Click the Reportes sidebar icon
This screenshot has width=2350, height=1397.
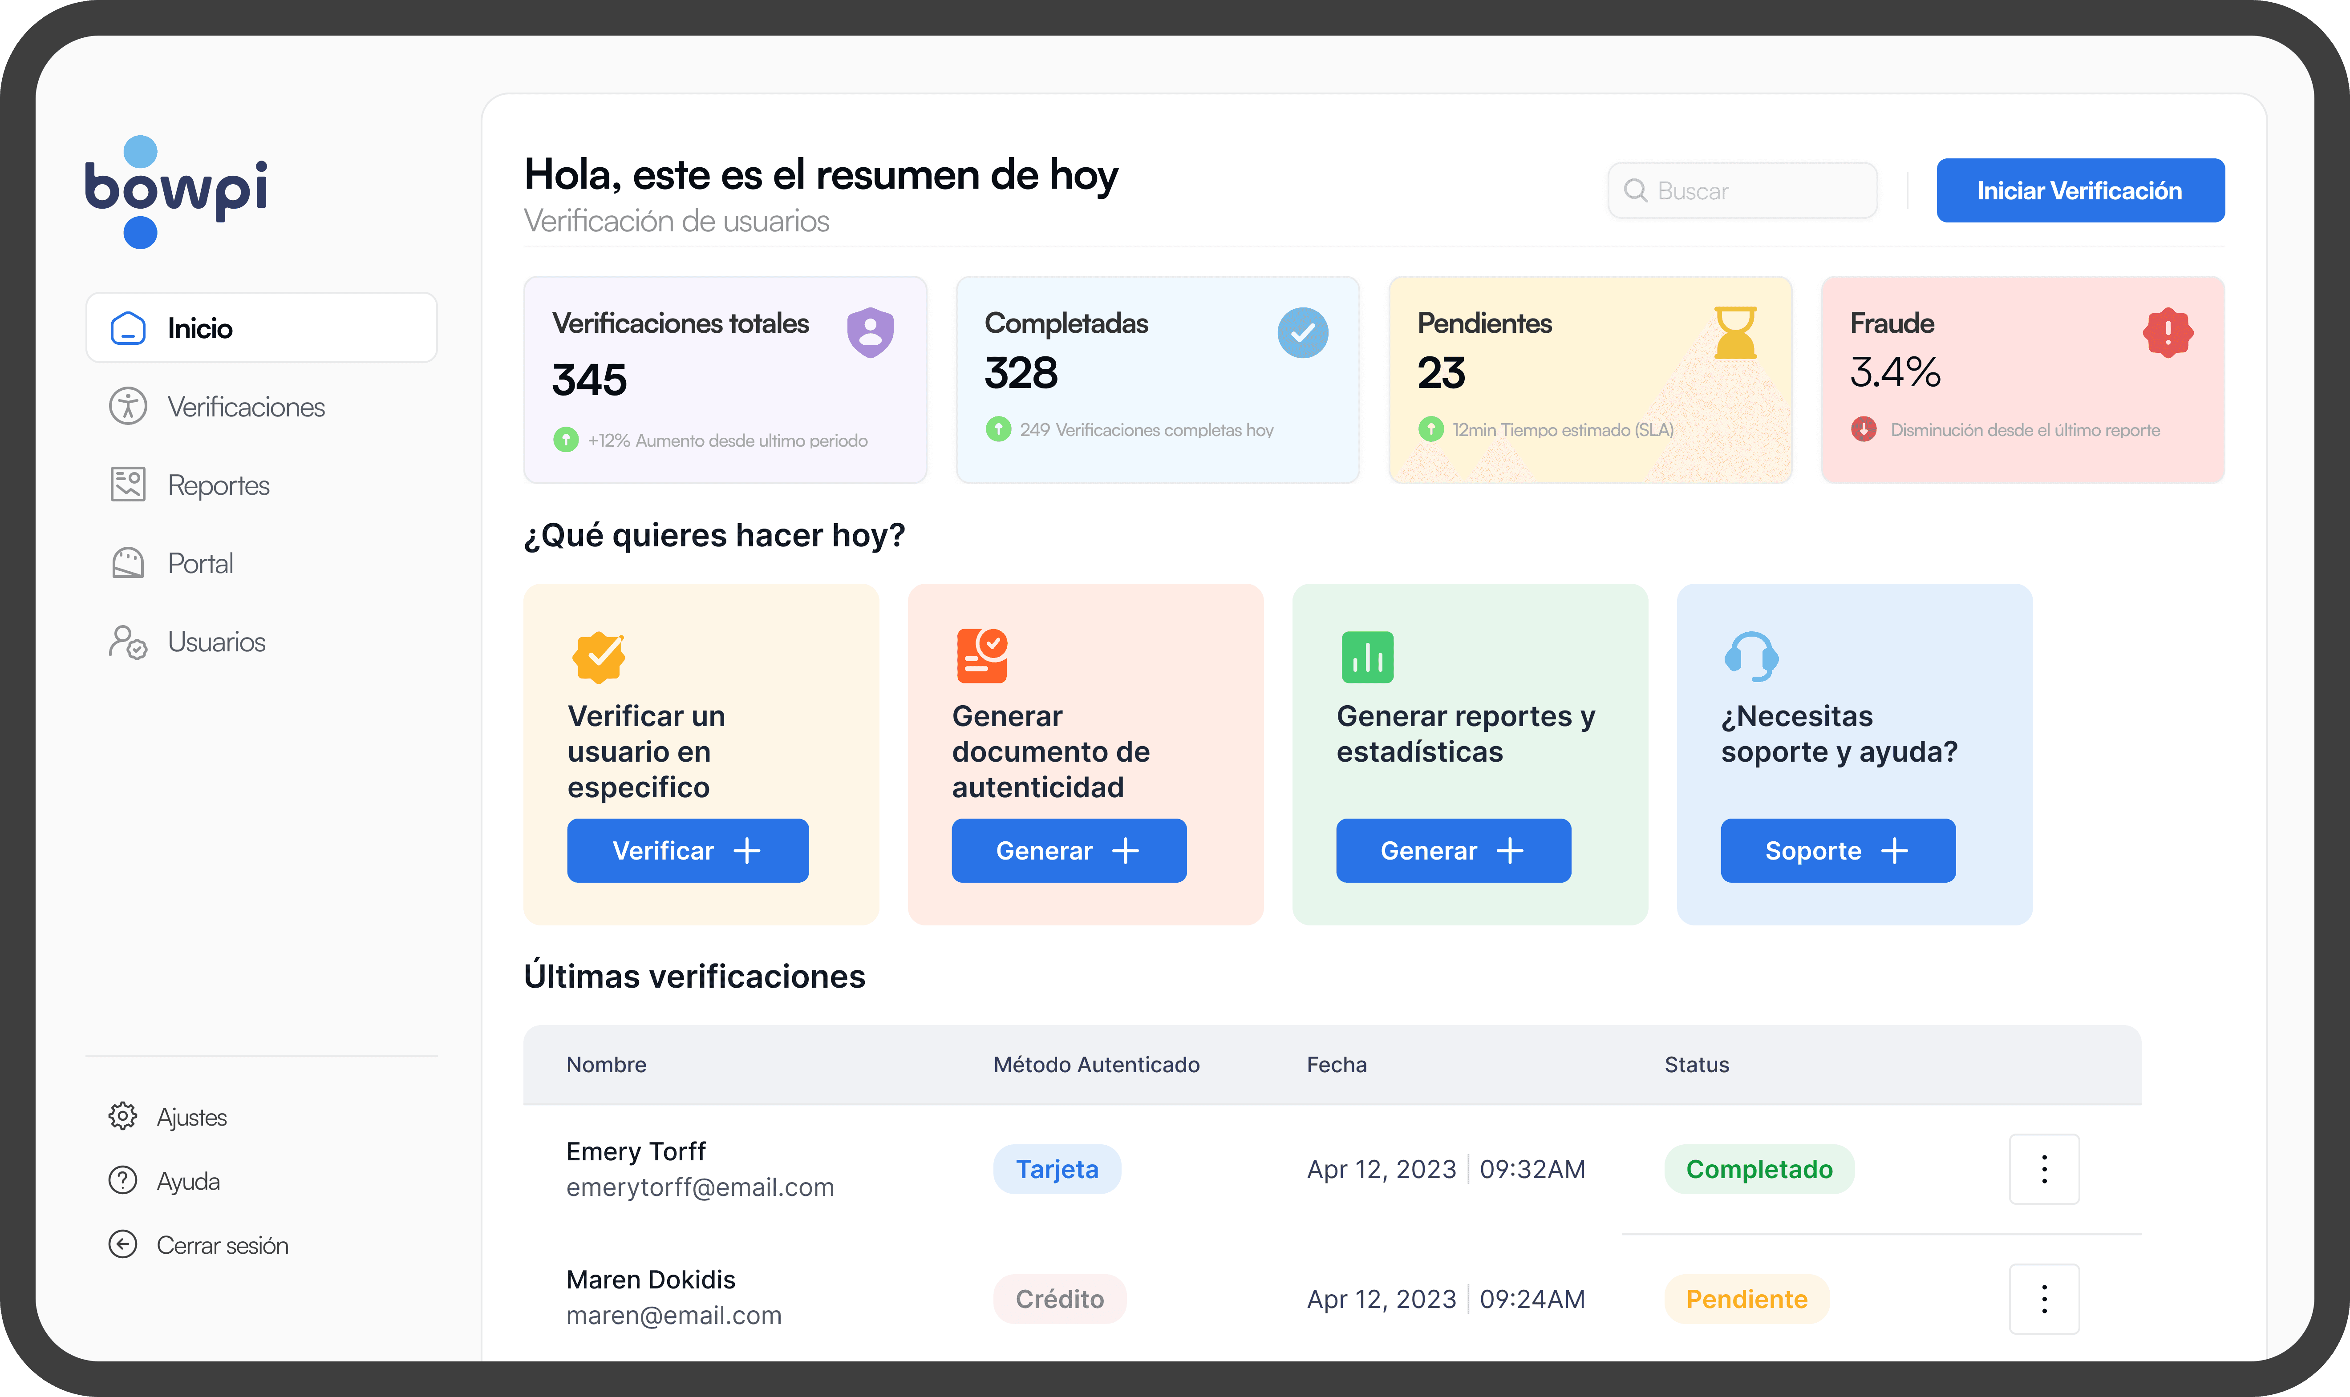pos(128,485)
